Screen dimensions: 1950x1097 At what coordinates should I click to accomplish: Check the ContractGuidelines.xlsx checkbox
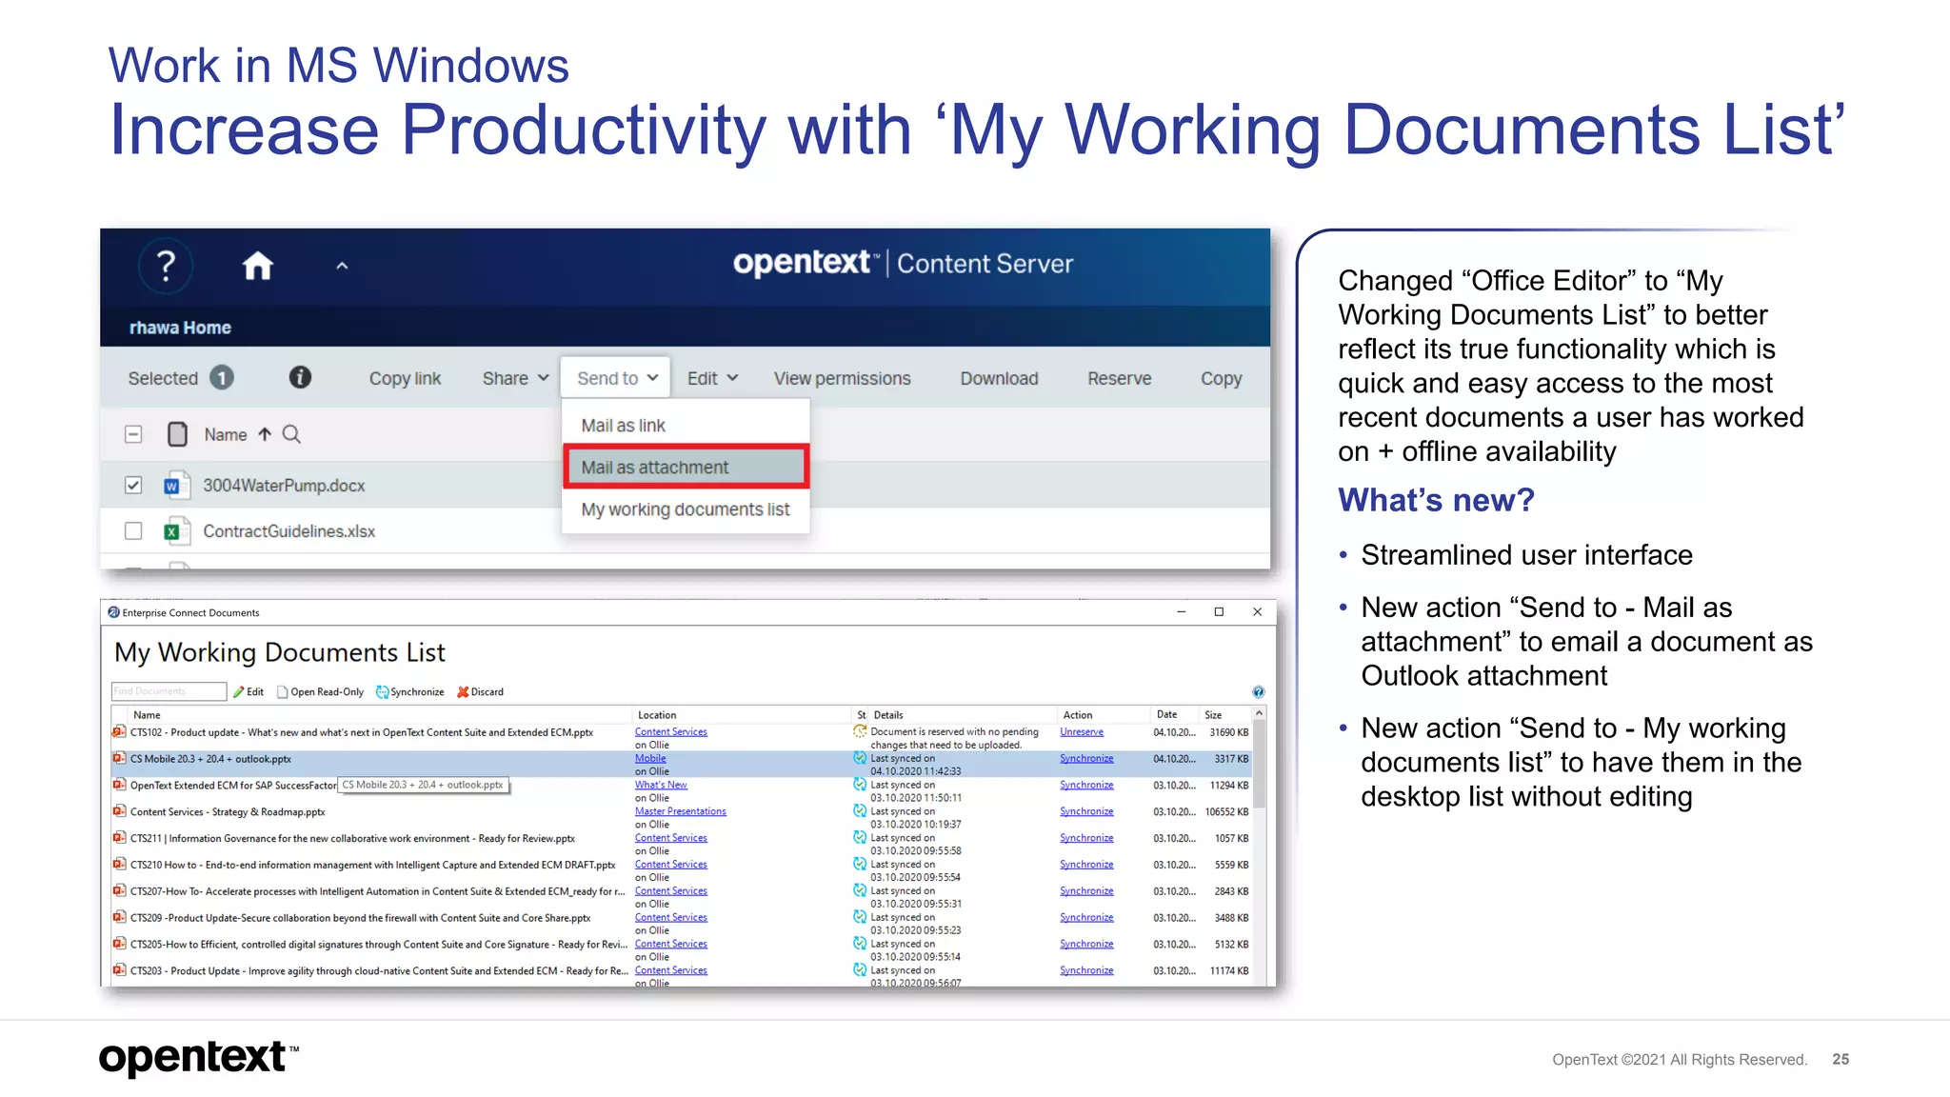[133, 530]
